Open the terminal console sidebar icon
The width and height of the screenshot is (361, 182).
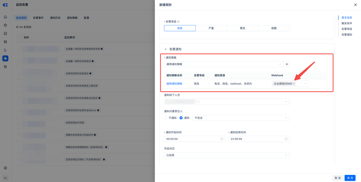[x=5, y=33]
